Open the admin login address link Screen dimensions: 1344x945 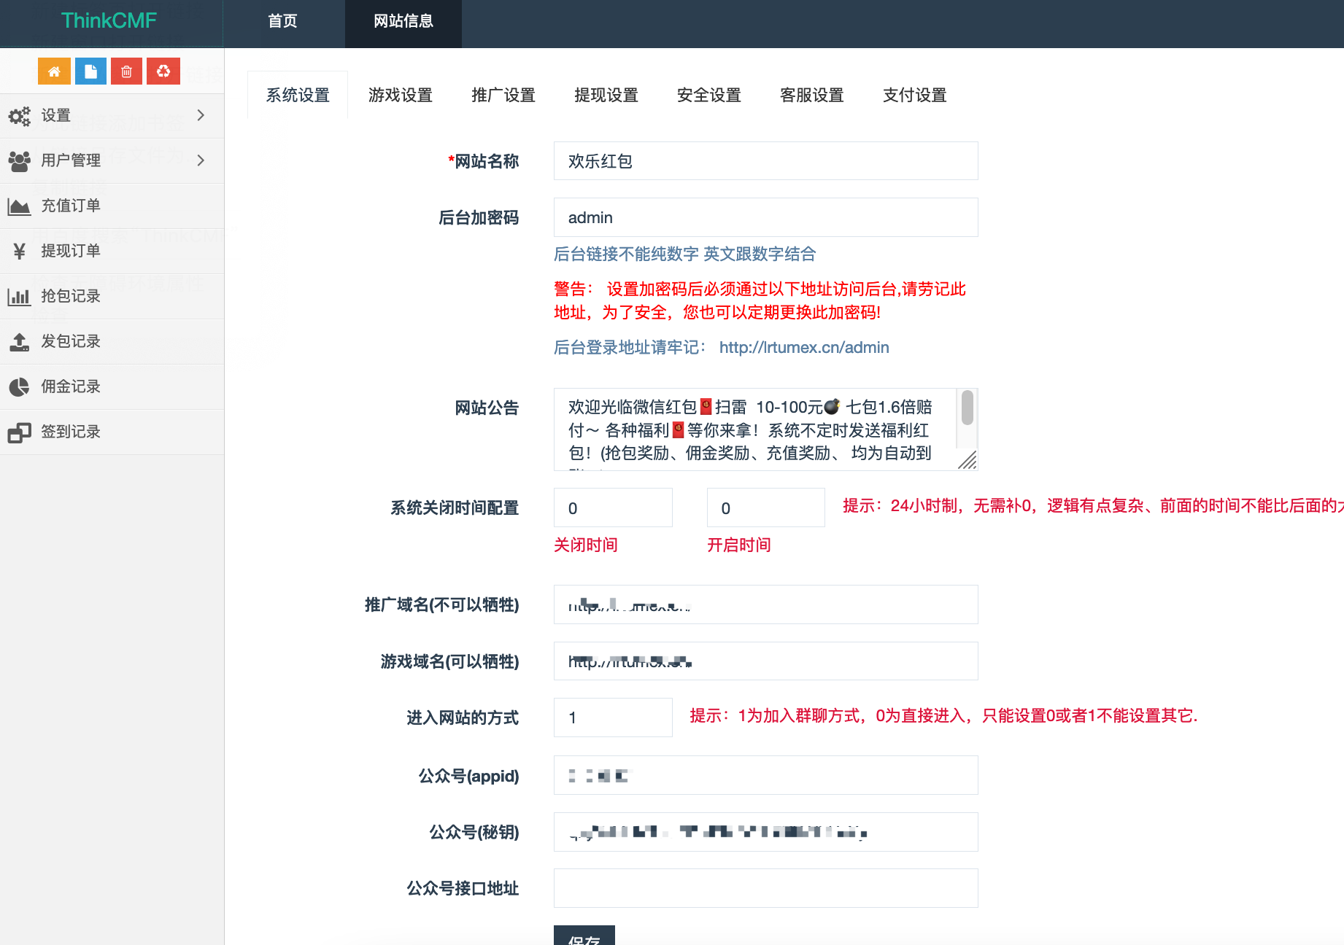[803, 347]
